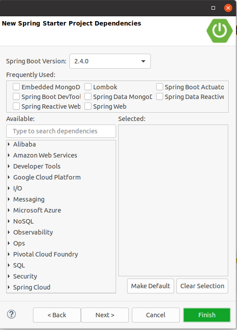237x330 pixels.
Task: Click the empty Selected dependencies list
Action: (x=173, y=200)
